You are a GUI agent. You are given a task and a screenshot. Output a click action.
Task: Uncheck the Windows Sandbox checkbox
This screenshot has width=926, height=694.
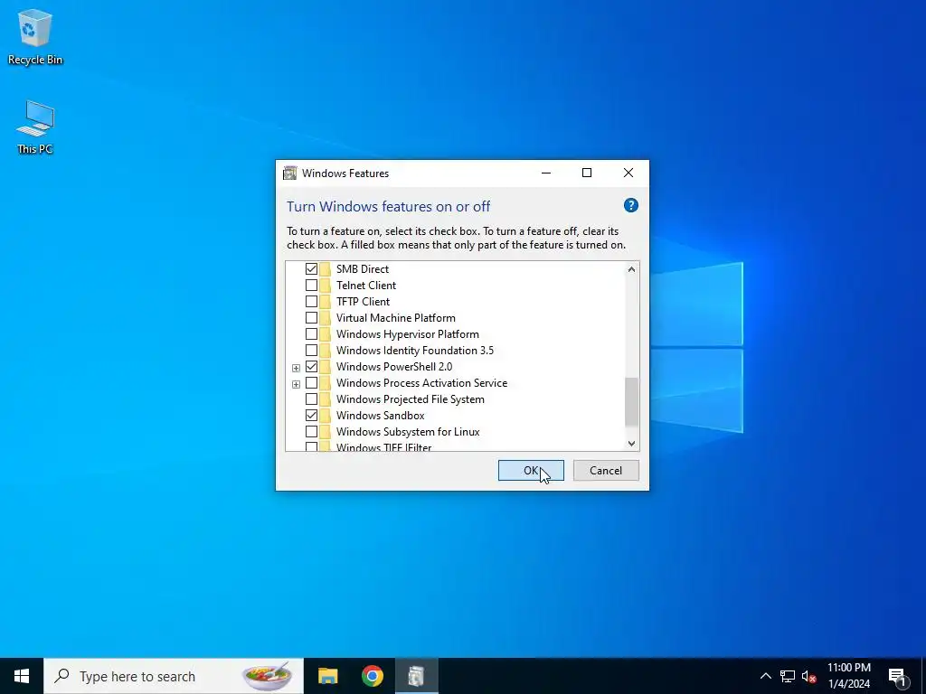click(311, 416)
